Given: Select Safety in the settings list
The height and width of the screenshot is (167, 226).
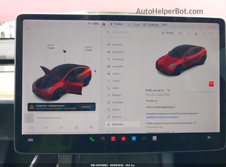Looking at the screenshot, I should coord(114,110).
